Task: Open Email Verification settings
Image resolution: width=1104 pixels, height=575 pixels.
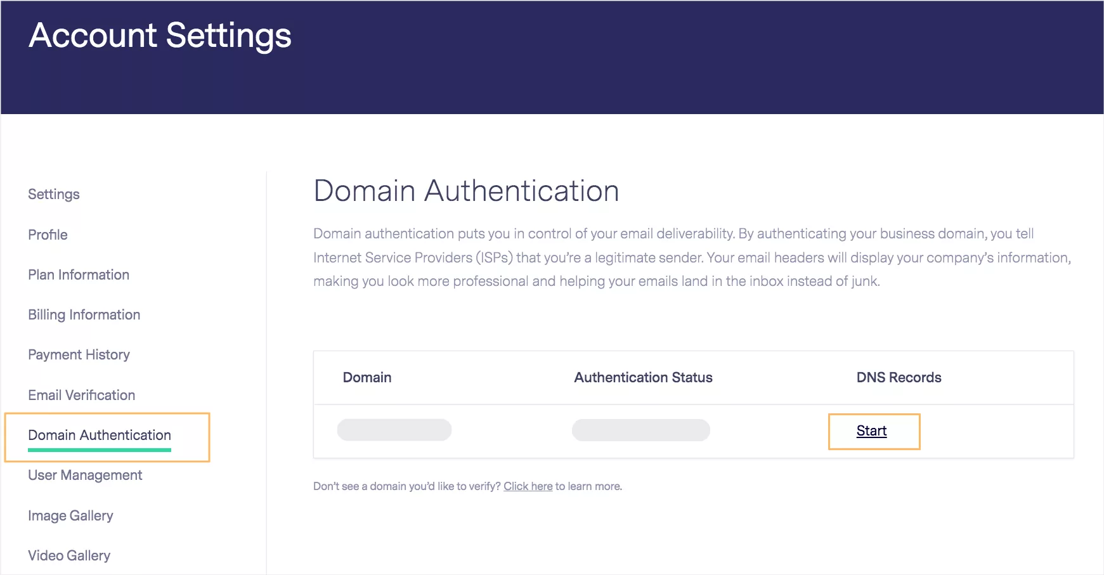Action: tap(82, 395)
